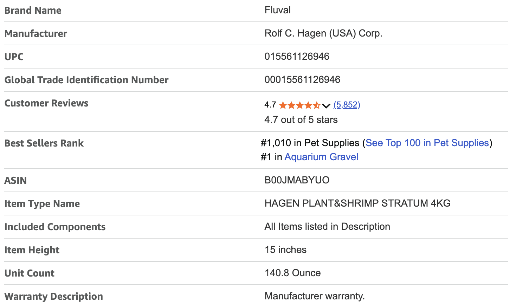Open See Top 100 in Pet Supplies
The width and height of the screenshot is (516, 305).
(x=427, y=143)
